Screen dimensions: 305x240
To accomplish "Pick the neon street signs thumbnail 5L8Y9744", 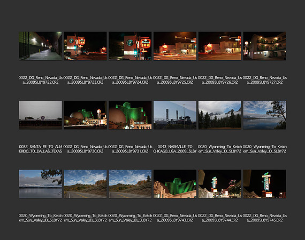I will pyautogui.click(x=220, y=184).
